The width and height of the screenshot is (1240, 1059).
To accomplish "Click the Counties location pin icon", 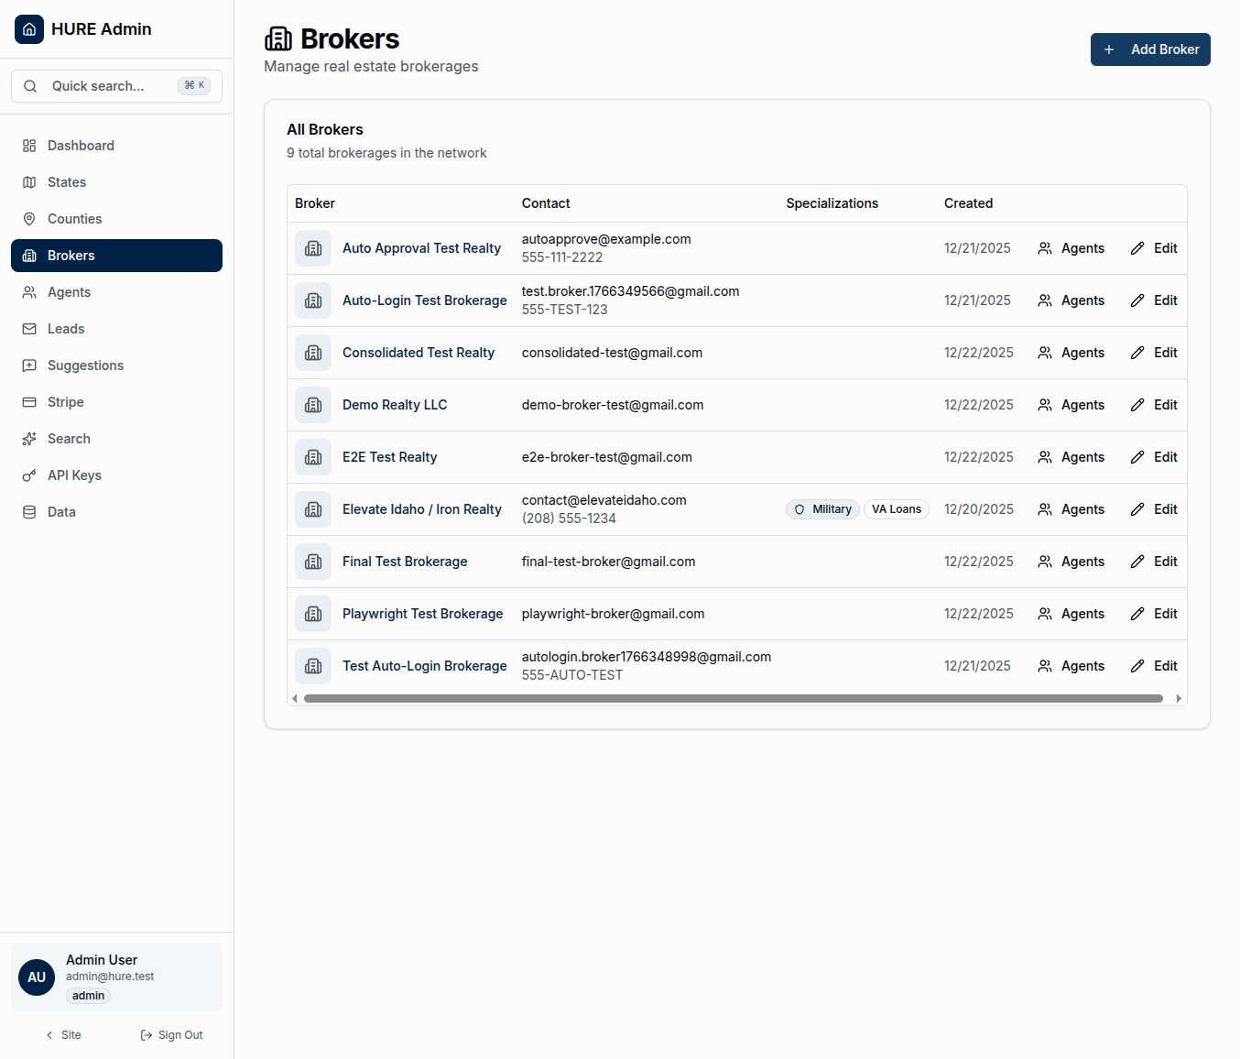I will coord(28,219).
